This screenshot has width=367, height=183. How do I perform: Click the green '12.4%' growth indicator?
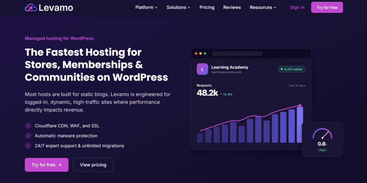[x=226, y=94]
